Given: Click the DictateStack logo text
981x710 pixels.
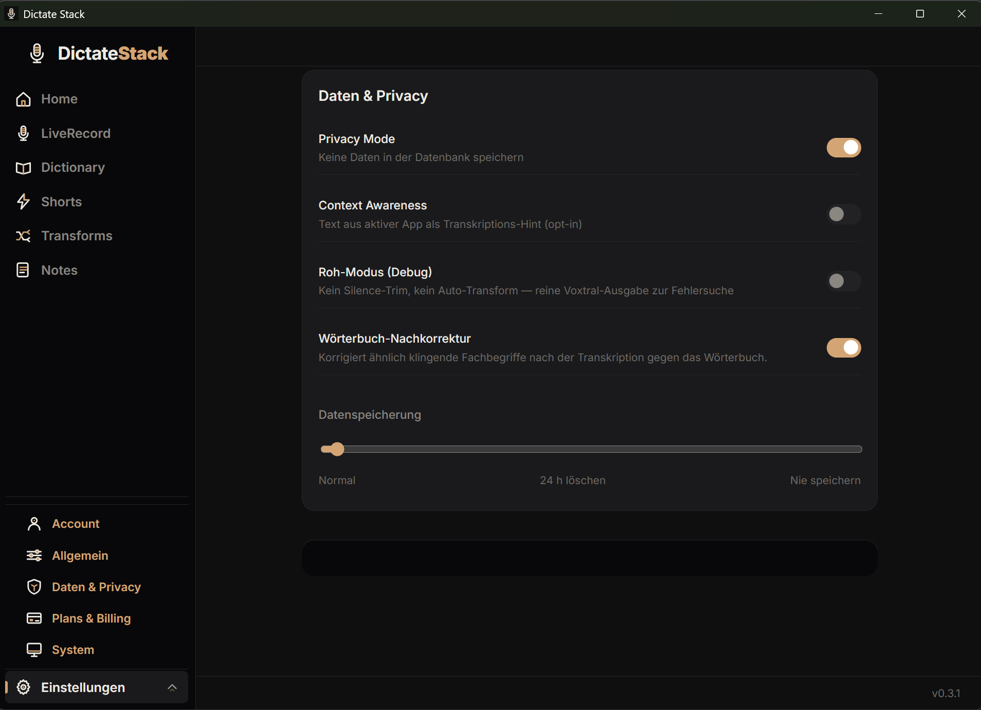Looking at the screenshot, I should point(113,54).
